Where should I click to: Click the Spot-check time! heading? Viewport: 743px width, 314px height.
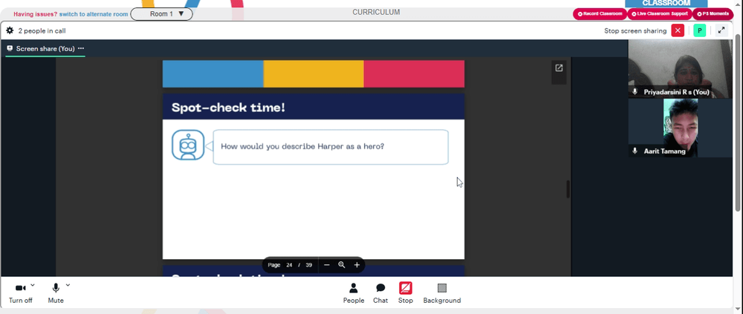coord(228,108)
